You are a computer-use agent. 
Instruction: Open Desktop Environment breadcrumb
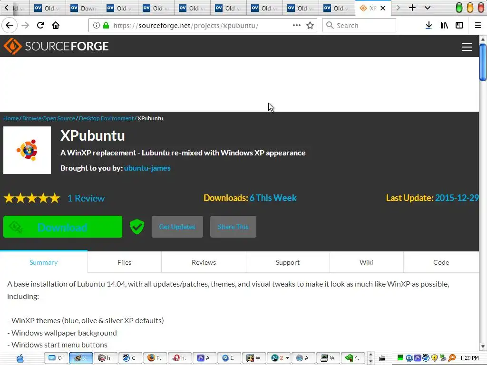(x=106, y=118)
